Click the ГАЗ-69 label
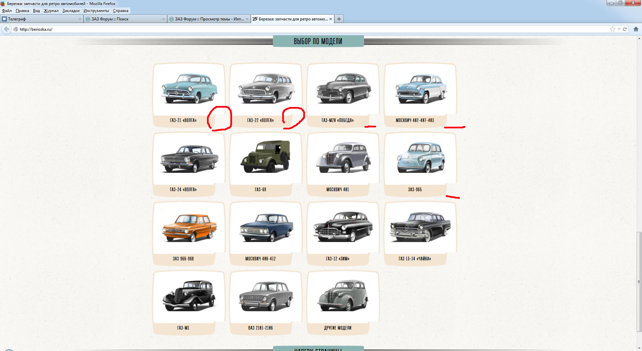The width and height of the screenshot is (642, 351). click(x=260, y=190)
